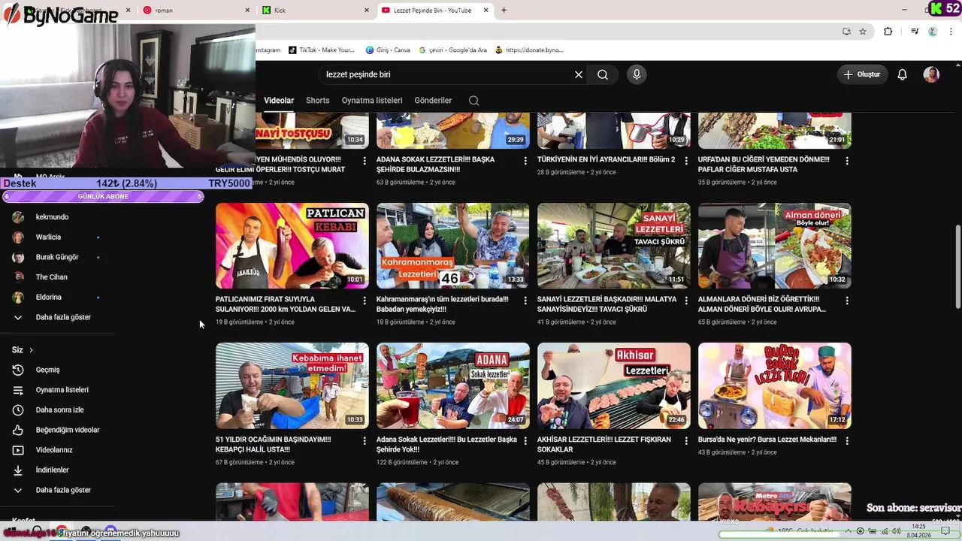Start voice search with microphone icon
This screenshot has width=962, height=541.
point(637,74)
